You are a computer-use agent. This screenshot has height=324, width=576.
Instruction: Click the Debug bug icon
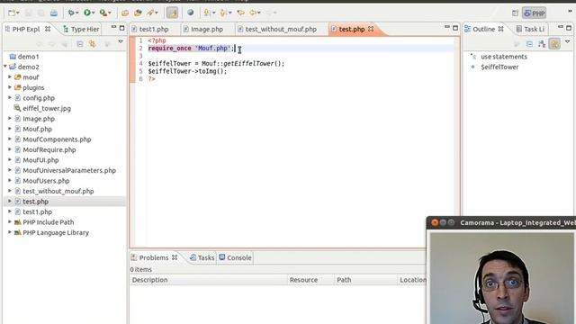click(x=71, y=13)
